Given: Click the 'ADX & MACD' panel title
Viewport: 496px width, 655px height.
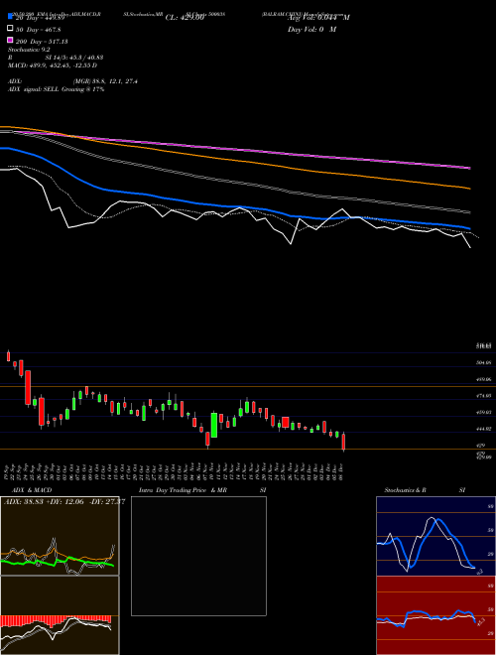Looking at the screenshot, I should (32, 490).
